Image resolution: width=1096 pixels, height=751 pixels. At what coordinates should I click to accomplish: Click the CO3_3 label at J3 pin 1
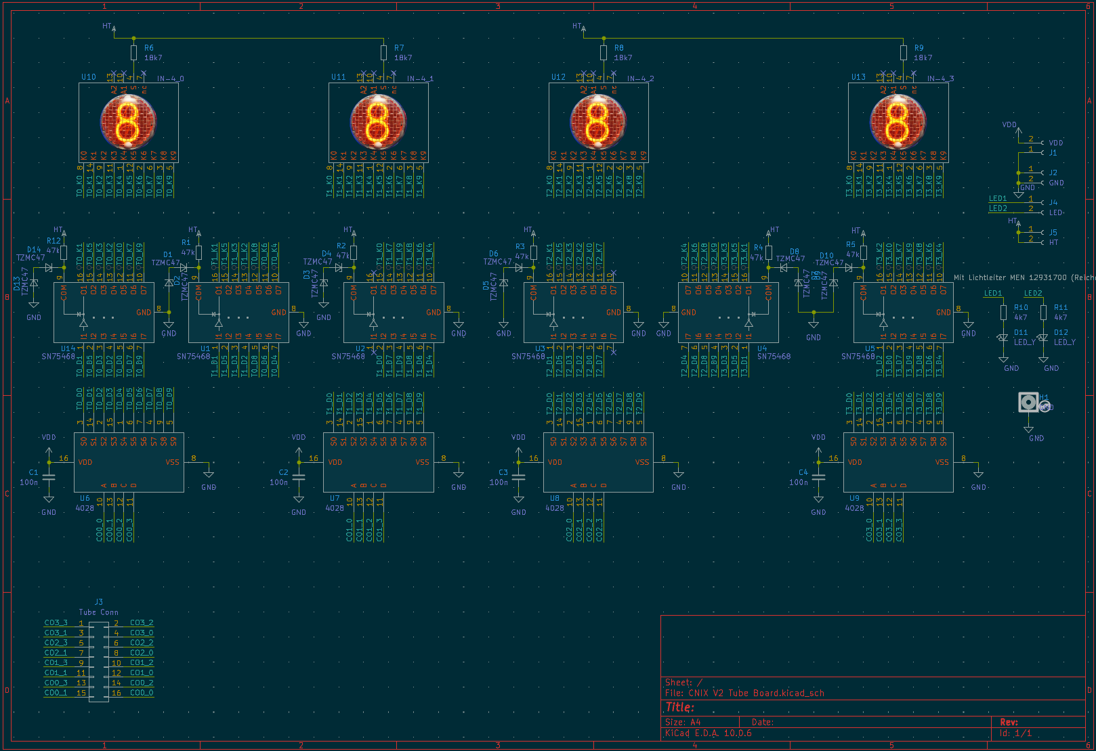(x=56, y=622)
